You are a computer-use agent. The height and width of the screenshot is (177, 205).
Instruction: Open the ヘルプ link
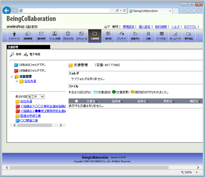point(175,27)
